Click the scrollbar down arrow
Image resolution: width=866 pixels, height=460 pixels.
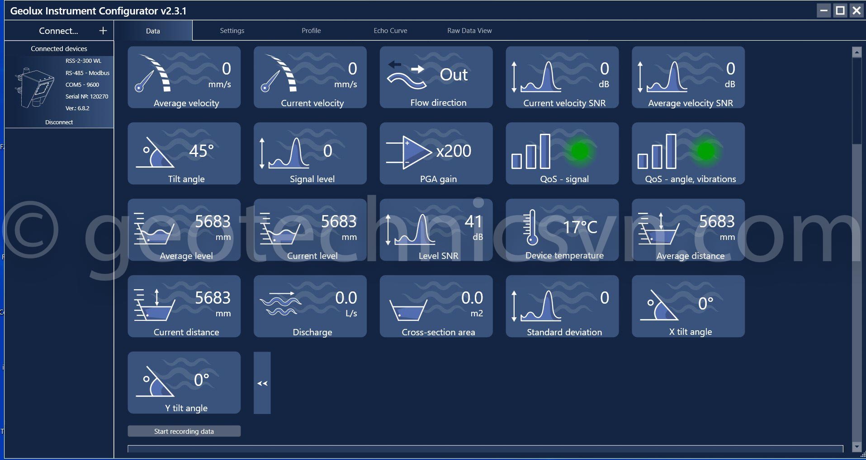857,446
